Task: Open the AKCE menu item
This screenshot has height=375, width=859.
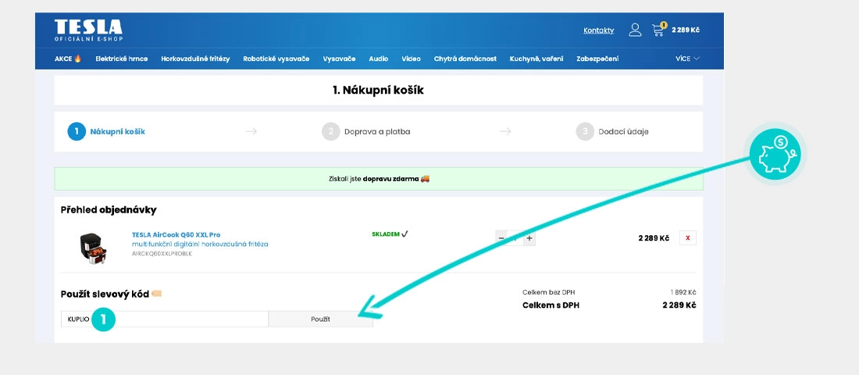Action: click(68, 59)
